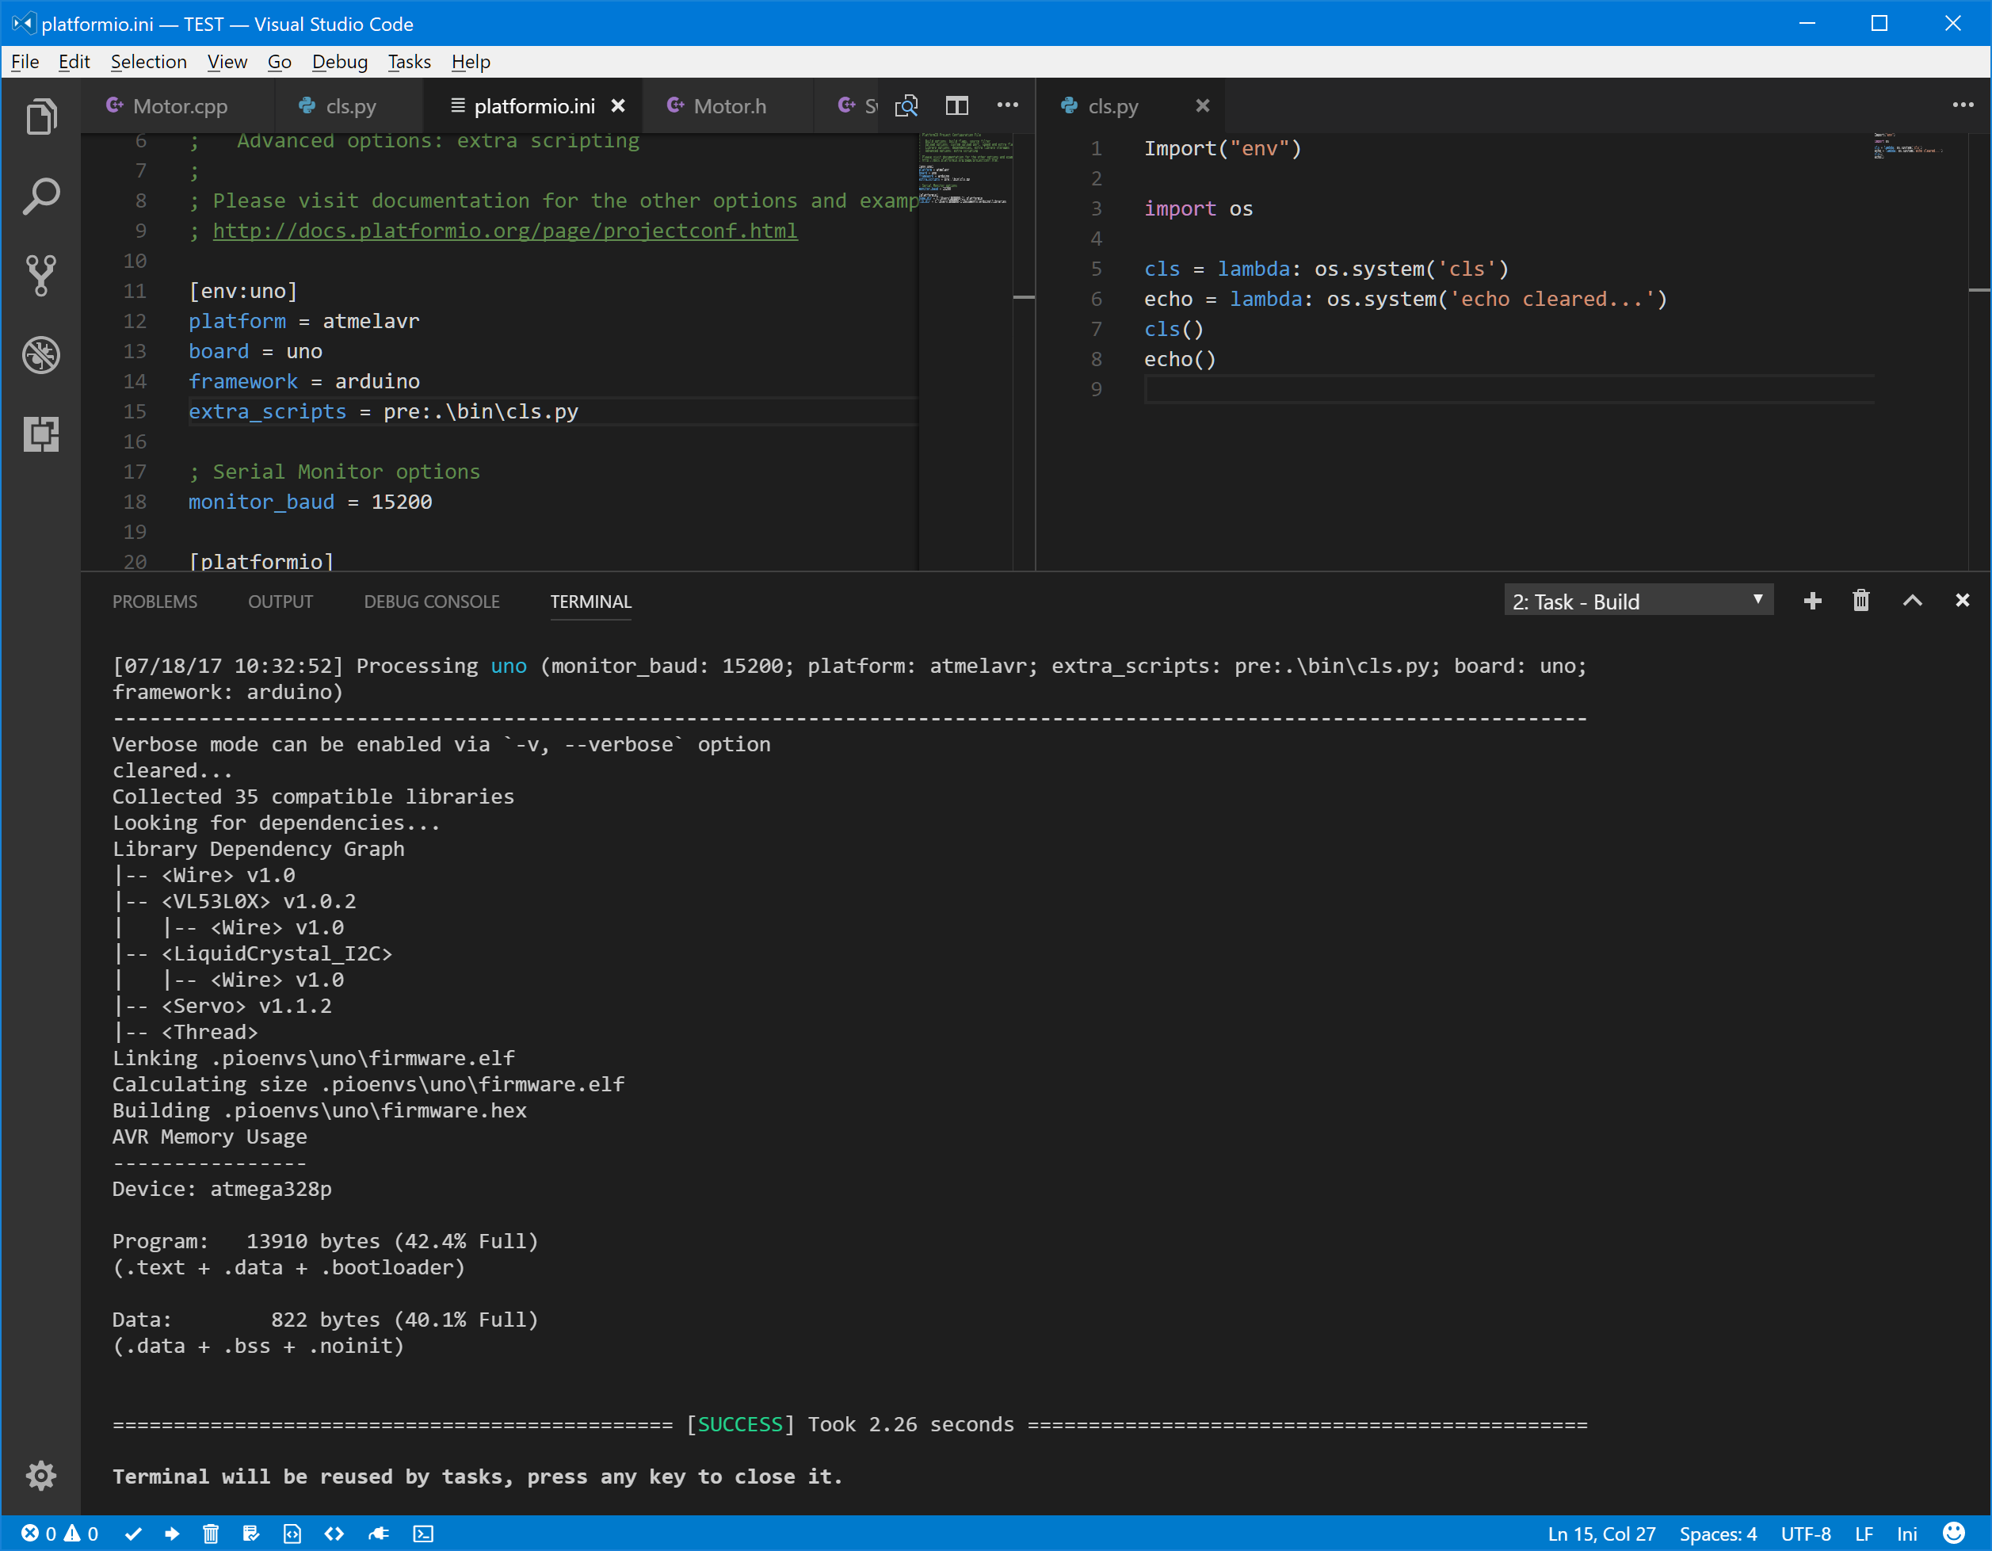Follow the docs.platformio.org projectconf link

(x=505, y=231)
